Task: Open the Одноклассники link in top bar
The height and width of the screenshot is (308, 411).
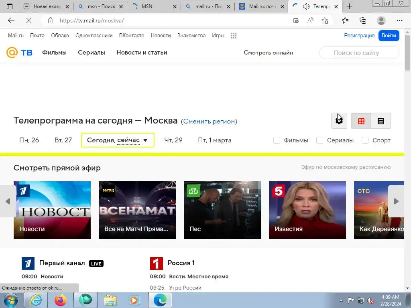Action: (x=94, y=35)
